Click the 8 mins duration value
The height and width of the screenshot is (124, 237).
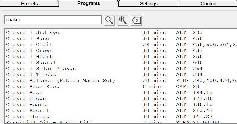pyautogui.click(x=153, y=86)
